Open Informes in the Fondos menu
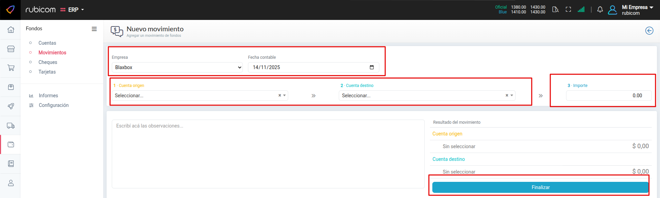Screen dimensions: 660x198 click(x=48, y=96)
